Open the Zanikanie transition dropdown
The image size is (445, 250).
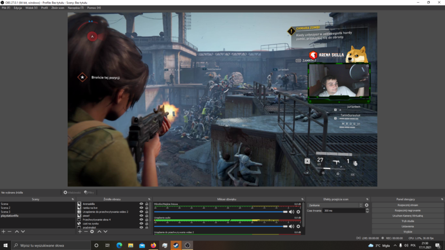click(335, 205)
